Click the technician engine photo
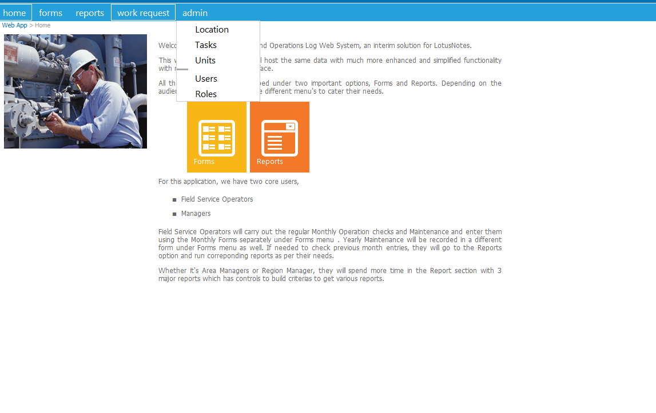Image resolution: width=656 pixels, height=413 pixels. coord(75,91)
